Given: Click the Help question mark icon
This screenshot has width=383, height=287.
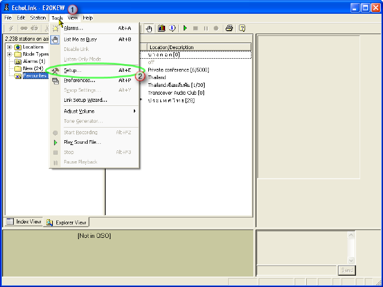Looking at the screenshot, I should pyautogui.click(x=242, y=28).
